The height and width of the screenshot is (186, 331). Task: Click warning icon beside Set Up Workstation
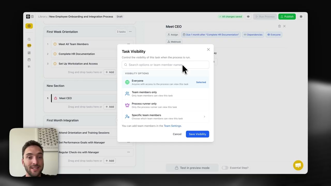click(x=55, y=64)
